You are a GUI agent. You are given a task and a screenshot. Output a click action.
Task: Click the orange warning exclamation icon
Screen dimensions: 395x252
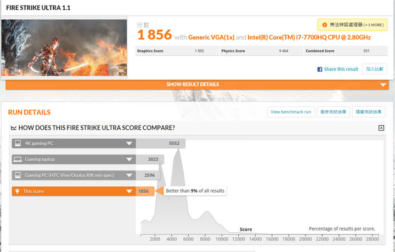(325, 25)
